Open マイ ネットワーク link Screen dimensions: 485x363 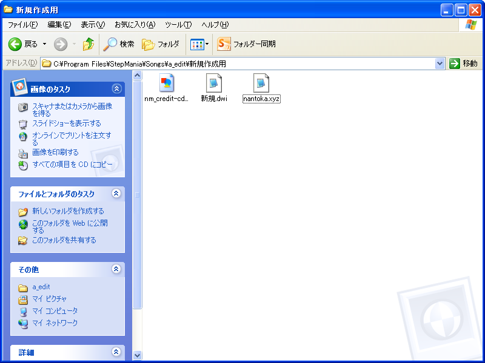[x=55, y=323]
